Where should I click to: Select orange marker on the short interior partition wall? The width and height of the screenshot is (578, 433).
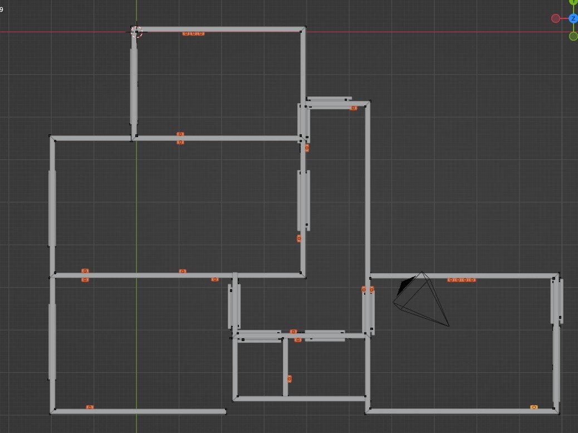tap(289, 379)
